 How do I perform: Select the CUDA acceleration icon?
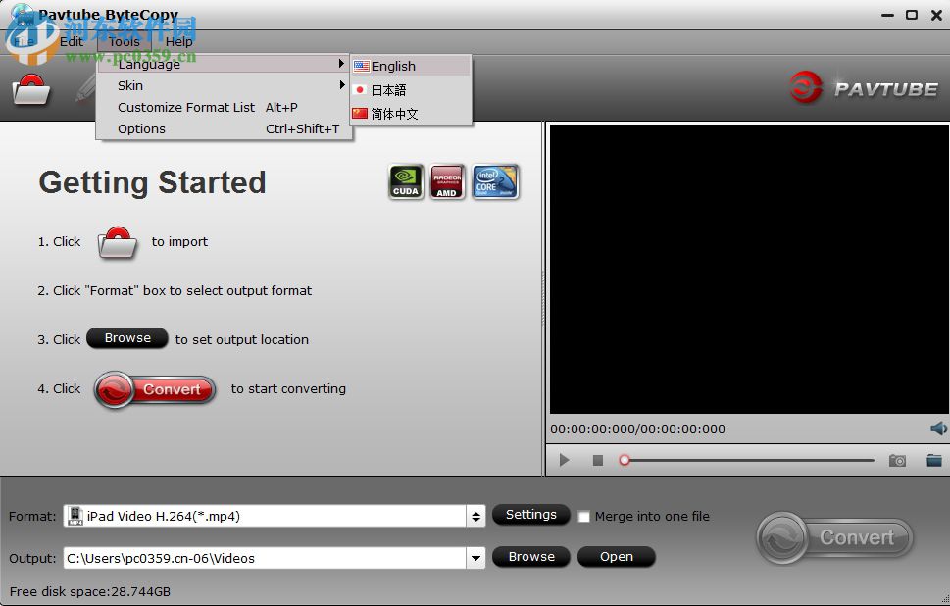(x=405, y=181)
